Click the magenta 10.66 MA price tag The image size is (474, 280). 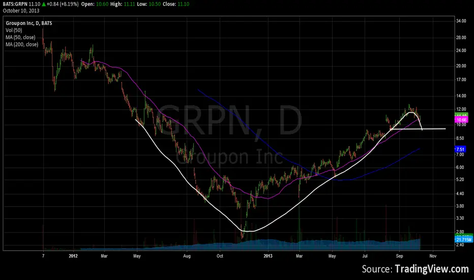[461, 120]
